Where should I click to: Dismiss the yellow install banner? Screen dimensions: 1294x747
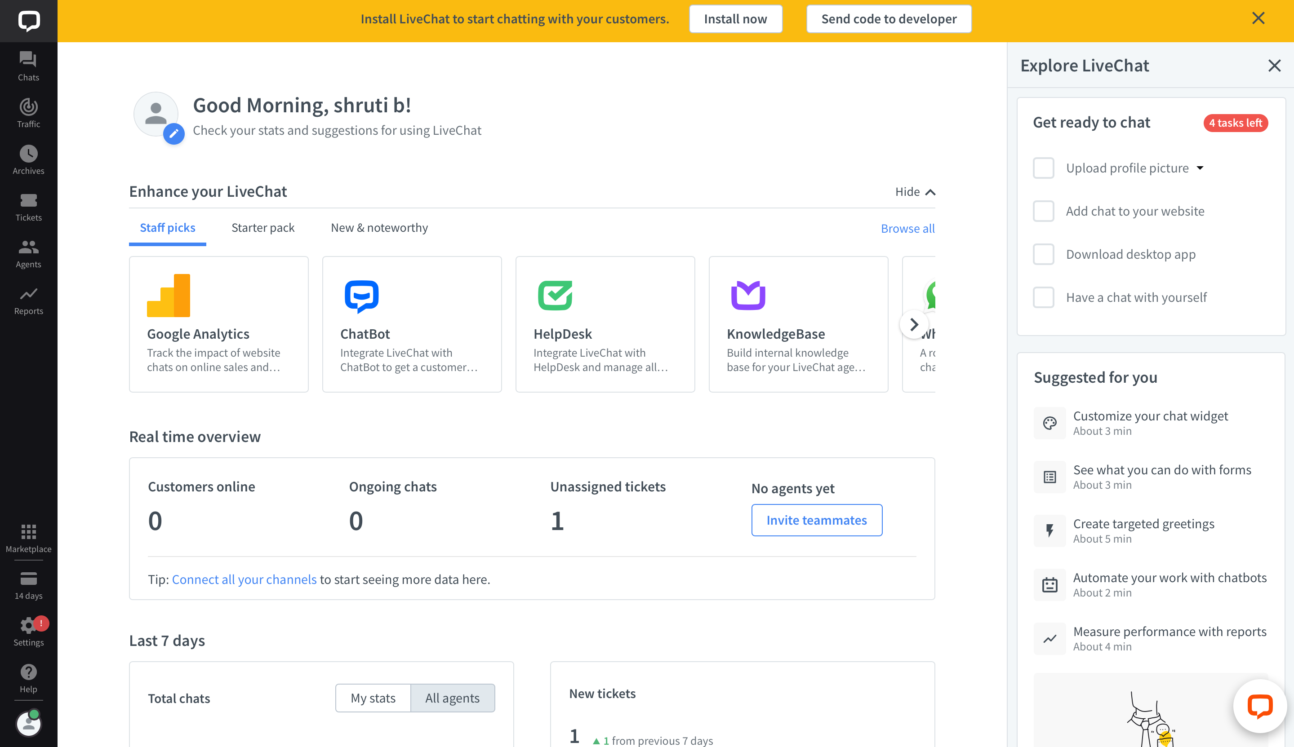coord(1258,18)
